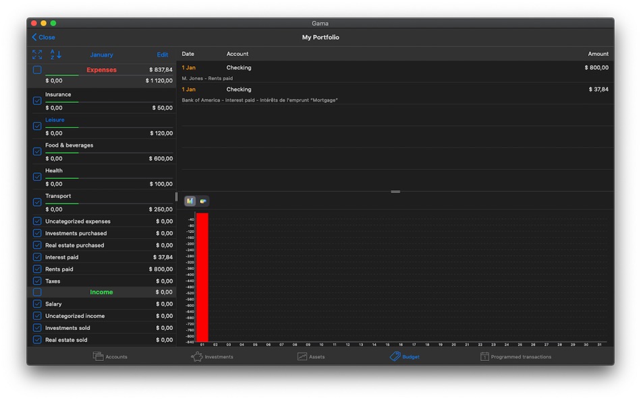This screenshot has height=400, width=641.
Task: Click the Rents paid category label
Action: (59, 269)
